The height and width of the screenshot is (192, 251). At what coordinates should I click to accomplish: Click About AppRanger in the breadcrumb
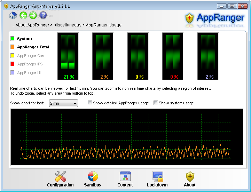pos(32,25)
